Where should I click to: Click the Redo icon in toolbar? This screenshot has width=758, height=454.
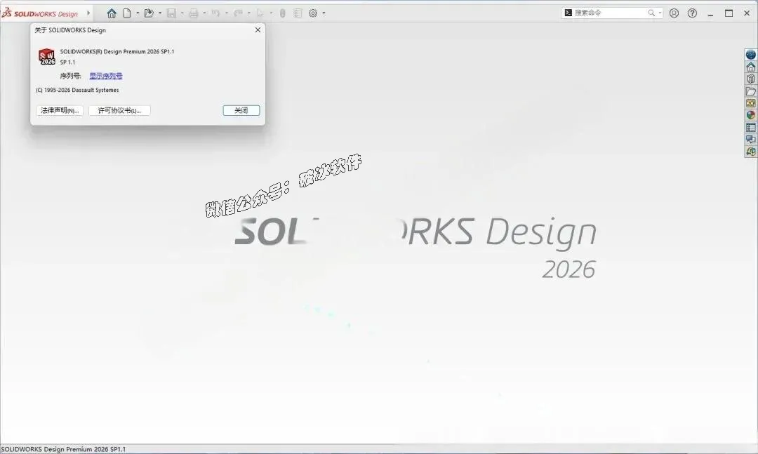coord(238,13)
